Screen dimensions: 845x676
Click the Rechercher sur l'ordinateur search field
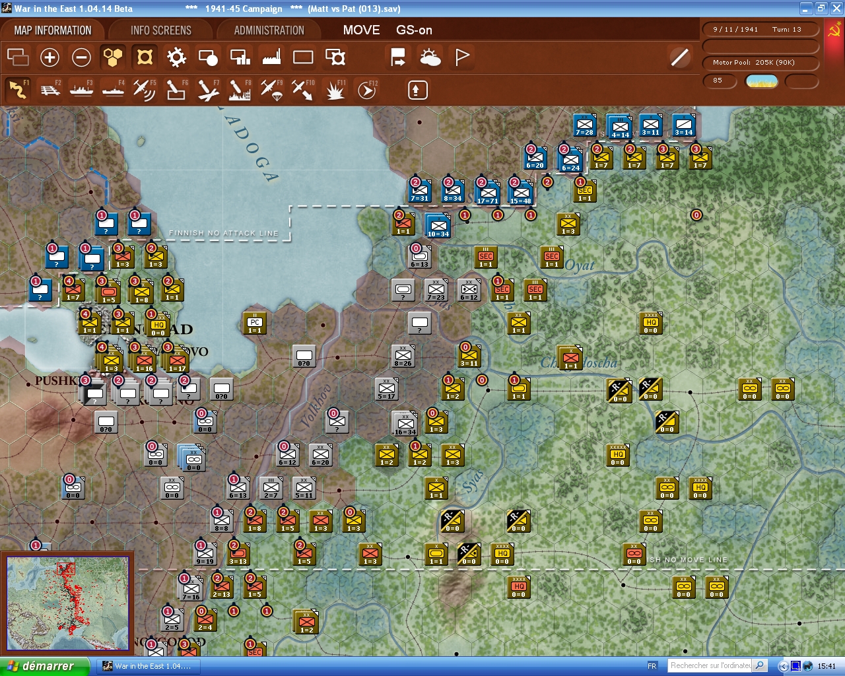click(710, 665)
